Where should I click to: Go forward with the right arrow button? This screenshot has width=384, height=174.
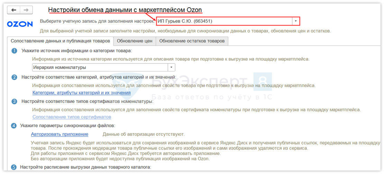click(26, 10)
